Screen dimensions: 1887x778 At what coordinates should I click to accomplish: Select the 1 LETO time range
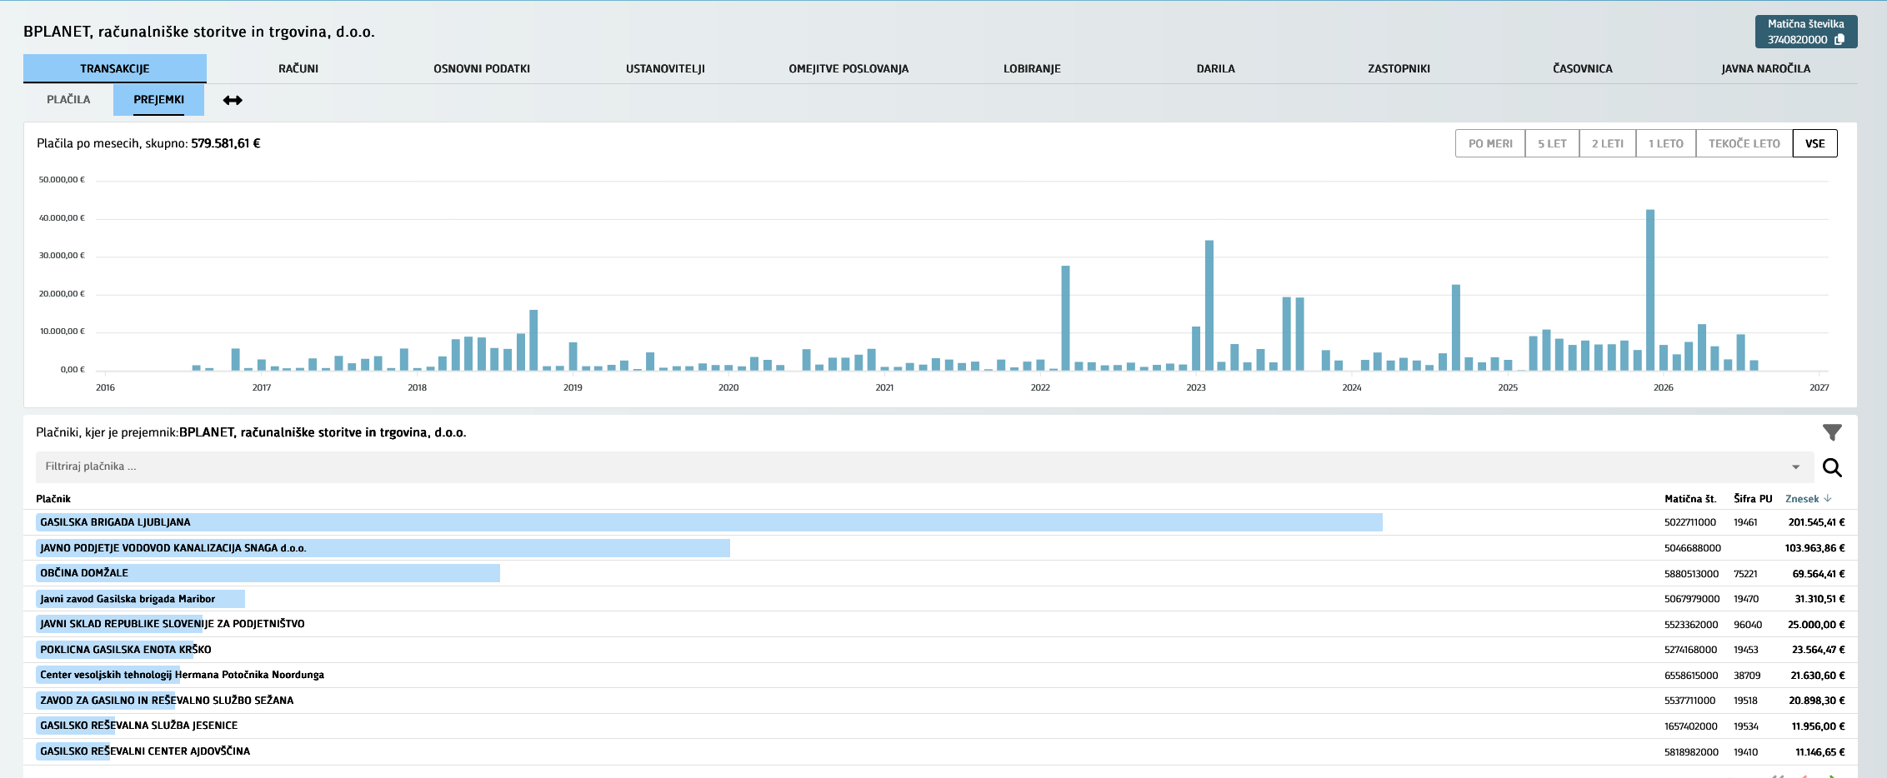coord(1665,143)
